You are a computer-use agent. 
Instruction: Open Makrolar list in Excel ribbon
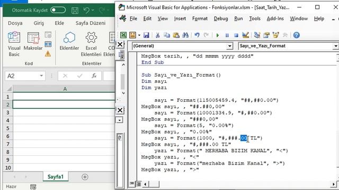click(33, 41)
